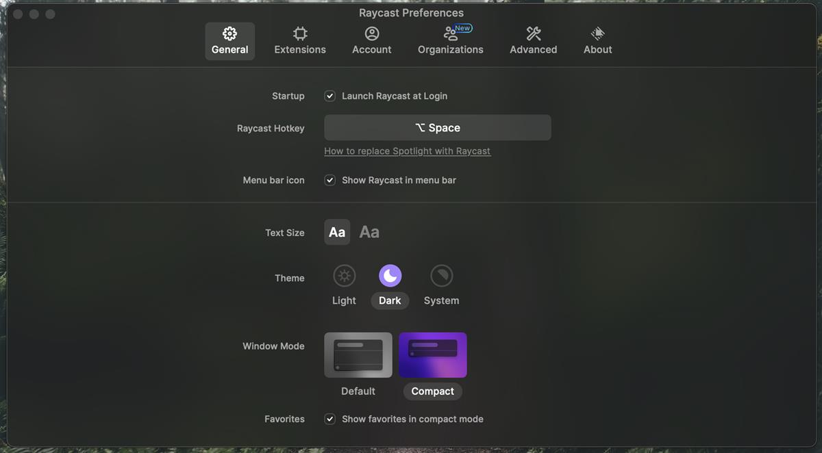822x453 pixels.
Task: Select the default text size Aa
Action: coord(337,232)
